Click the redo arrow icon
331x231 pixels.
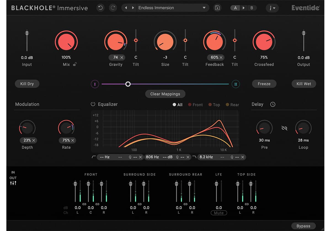coord(113,8)
